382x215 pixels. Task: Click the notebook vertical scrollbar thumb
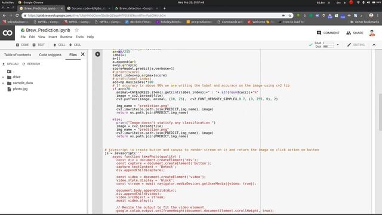[x=380, y=113]
